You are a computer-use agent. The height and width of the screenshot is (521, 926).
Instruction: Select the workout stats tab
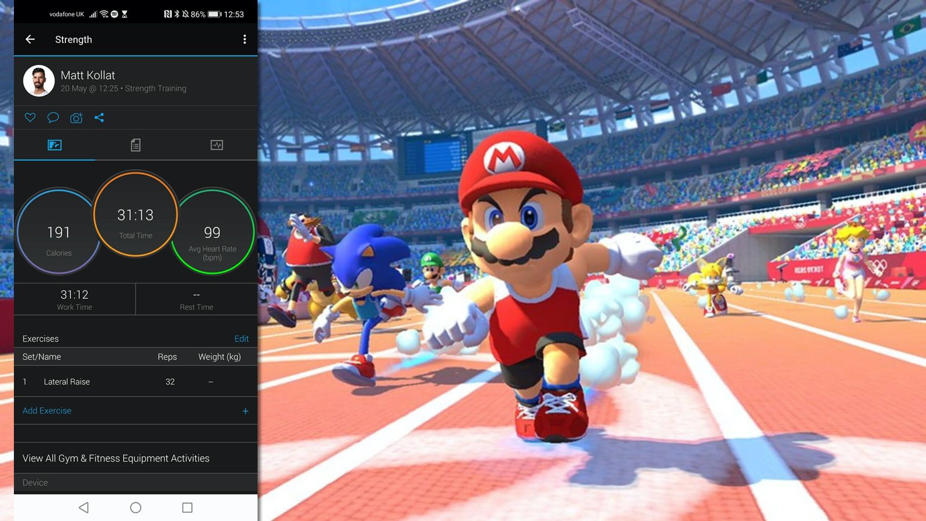(x=55, y=145)
